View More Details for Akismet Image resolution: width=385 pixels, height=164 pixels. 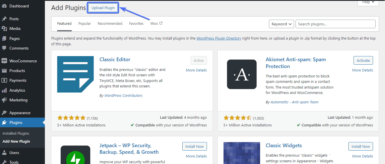point(362,70)
